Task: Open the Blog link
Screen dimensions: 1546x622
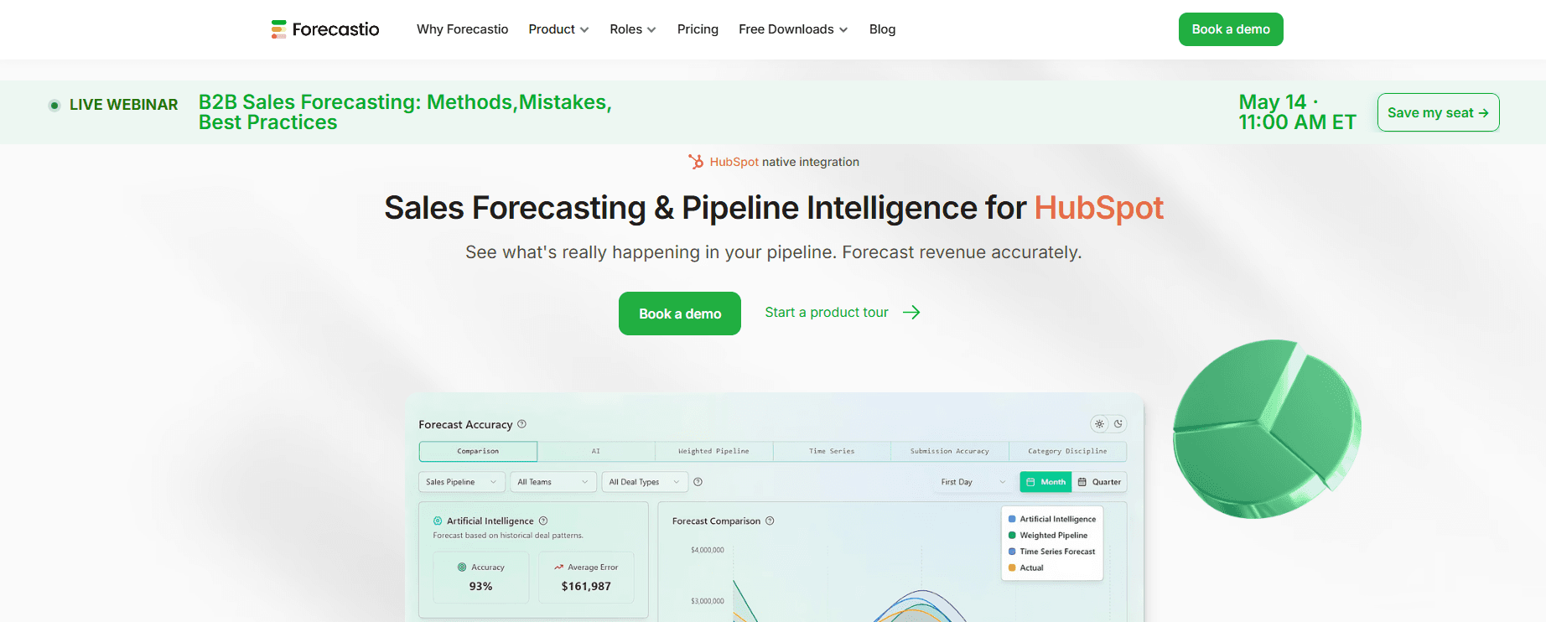Action: (x=882, y=29)
